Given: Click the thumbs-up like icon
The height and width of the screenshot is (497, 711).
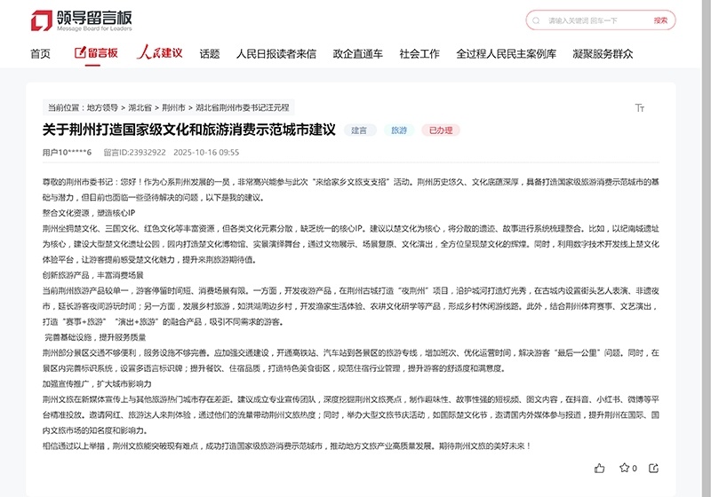Looking at the screenshot, I should pos(600,468).
